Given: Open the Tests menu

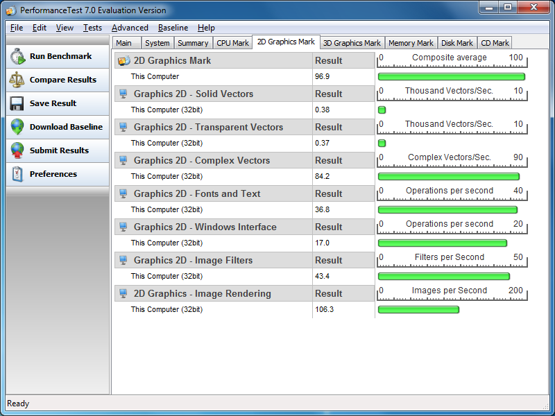Looking at the screenshot, I should tap(92, 28).
